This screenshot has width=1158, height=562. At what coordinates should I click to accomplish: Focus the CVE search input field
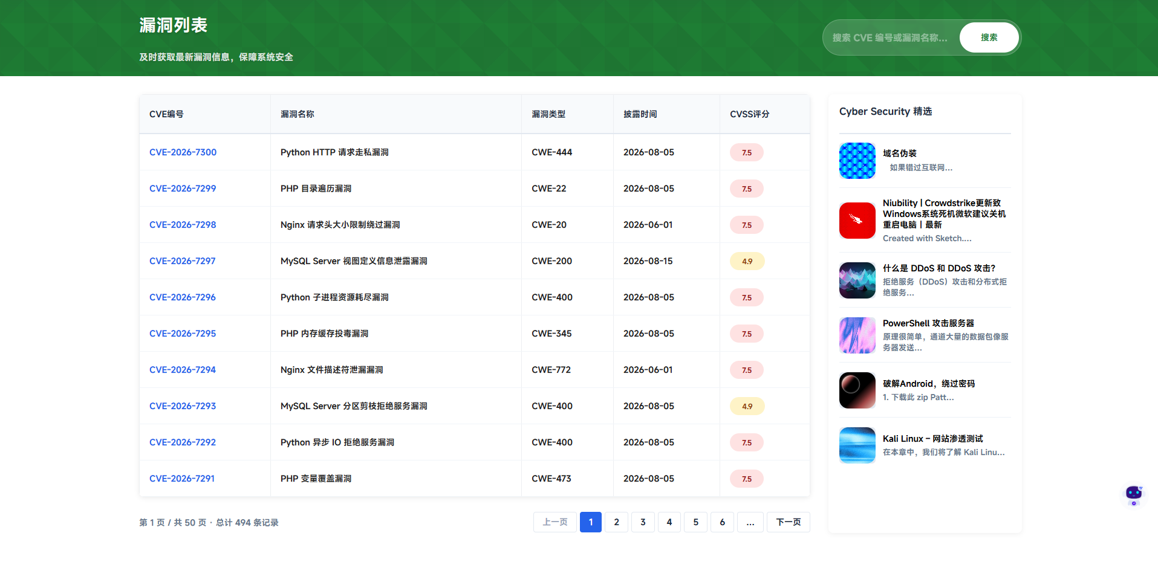click(x=891, y=37)
